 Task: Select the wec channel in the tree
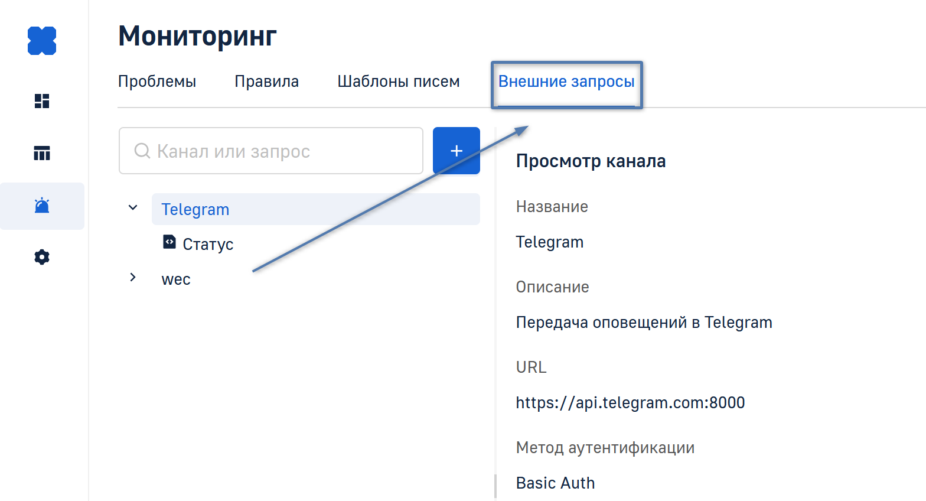(x=176, y=279)
